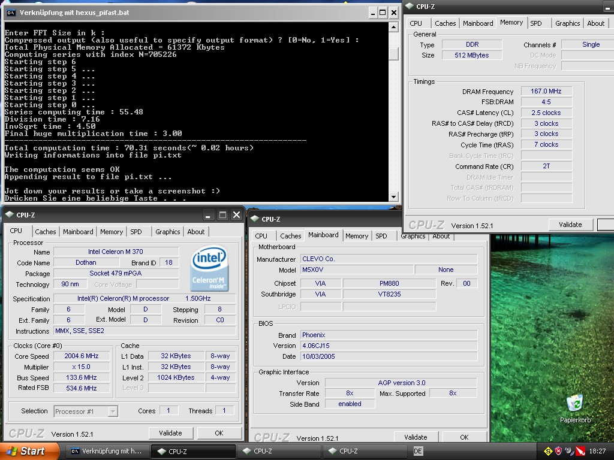Click the system clock showing 18:27
The image size is (614, 460).
(x=597, y=452)
